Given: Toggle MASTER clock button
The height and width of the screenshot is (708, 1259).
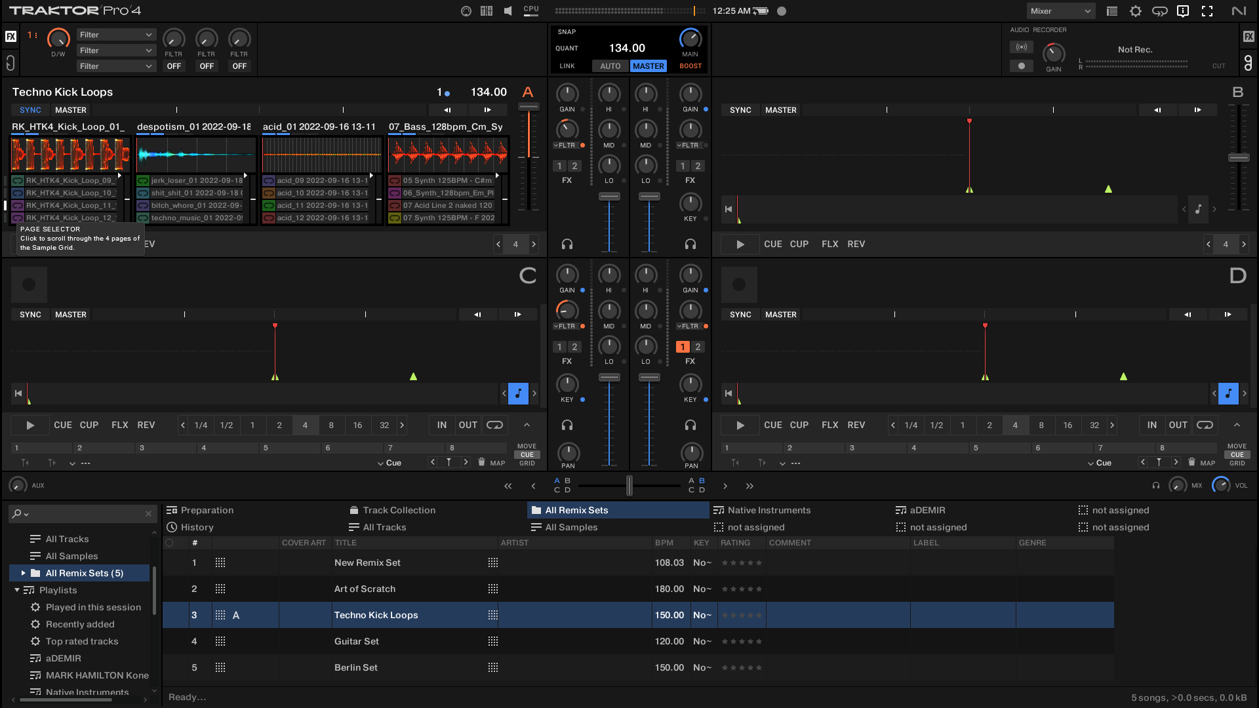Looking at the screenshot, I should point(648,66).
